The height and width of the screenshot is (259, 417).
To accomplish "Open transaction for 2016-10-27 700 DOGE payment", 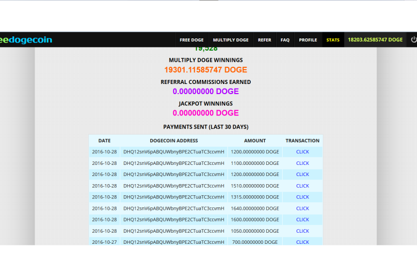I will (x=302, y=242).
